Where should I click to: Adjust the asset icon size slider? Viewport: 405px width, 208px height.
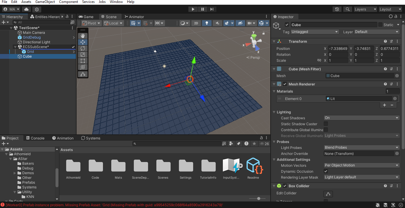259,199
